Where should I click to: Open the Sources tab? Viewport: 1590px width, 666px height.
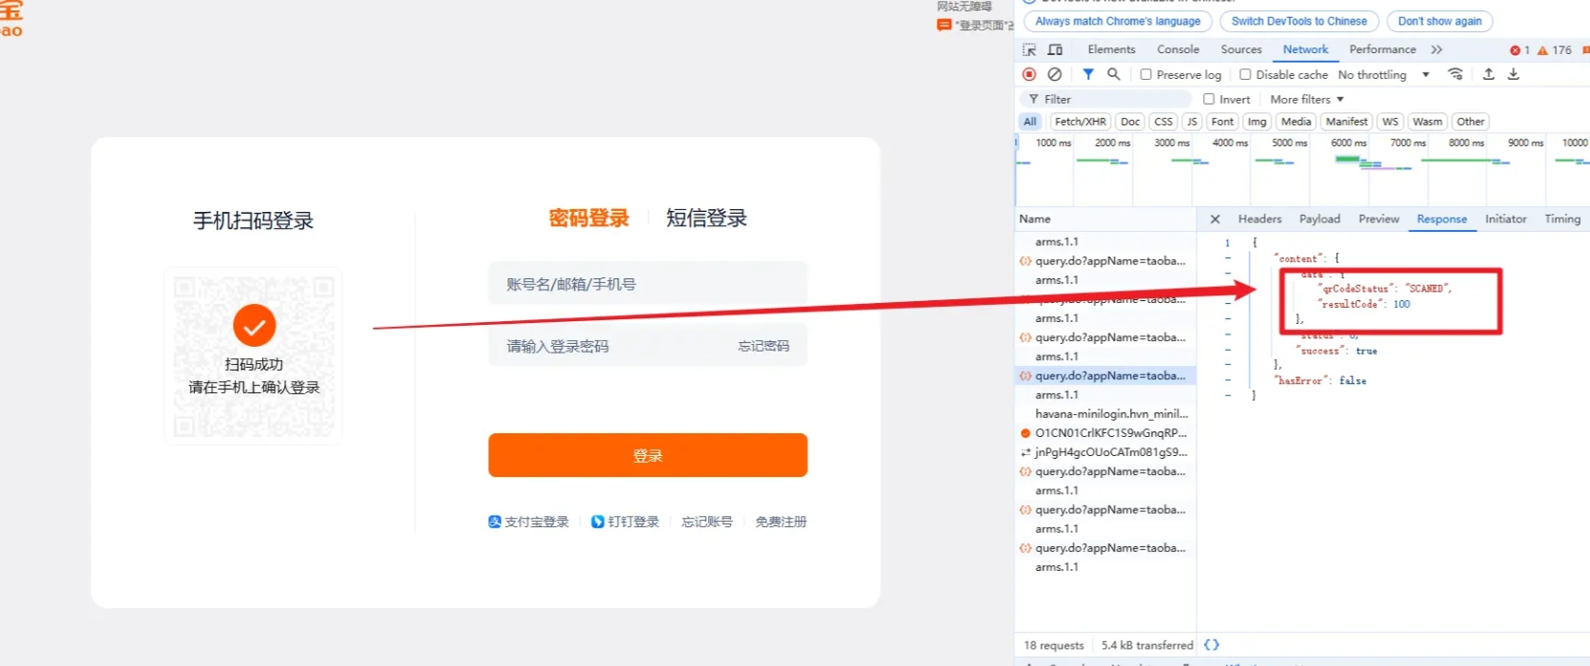(x=1241, y=49)
